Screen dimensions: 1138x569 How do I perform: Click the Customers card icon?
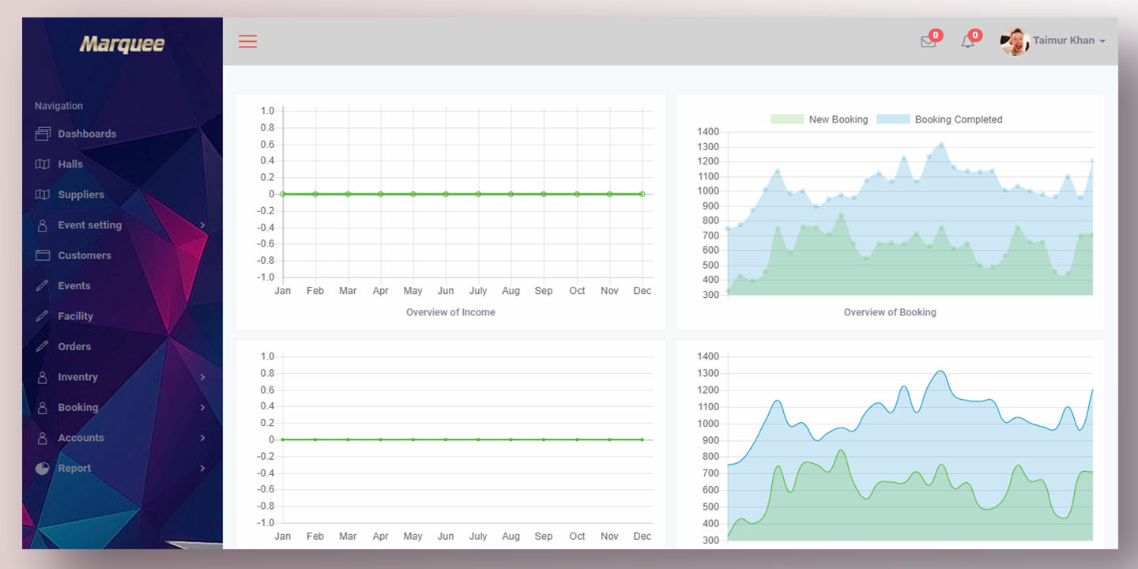pos(43,255)
